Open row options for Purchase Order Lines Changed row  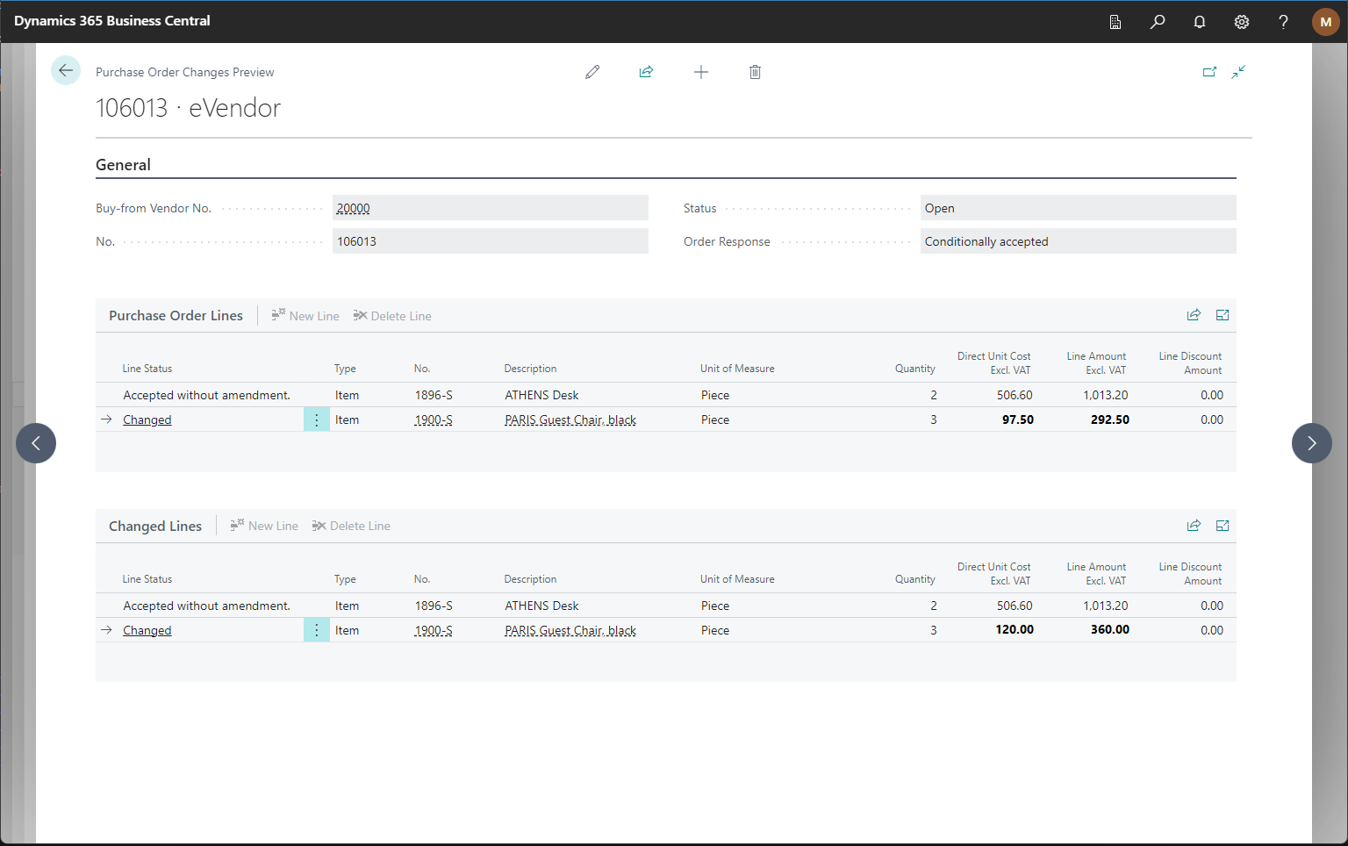pyautogui.click(x=317, y=420)
